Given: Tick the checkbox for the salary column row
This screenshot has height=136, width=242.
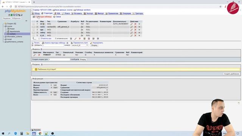Looking at the screenshot, I should tap(34, 33).
